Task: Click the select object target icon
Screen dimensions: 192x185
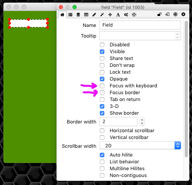Action: pyautogui.click(x=175, y=14)
